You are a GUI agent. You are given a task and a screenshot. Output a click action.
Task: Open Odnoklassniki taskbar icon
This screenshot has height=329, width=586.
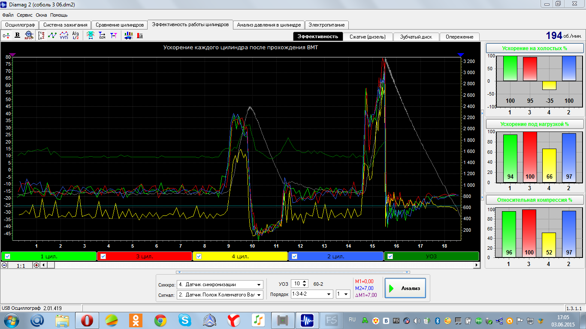point(136,320)
